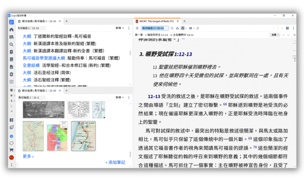Open the Layouts icon in sidebar

11,120
